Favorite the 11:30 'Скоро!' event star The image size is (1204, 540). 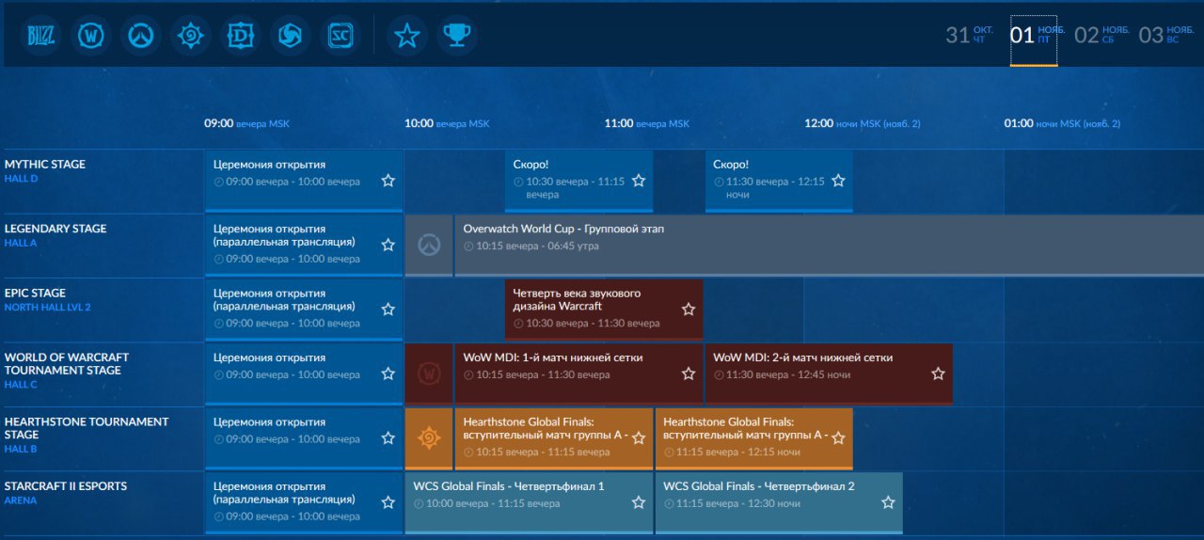tap(838, 181)
